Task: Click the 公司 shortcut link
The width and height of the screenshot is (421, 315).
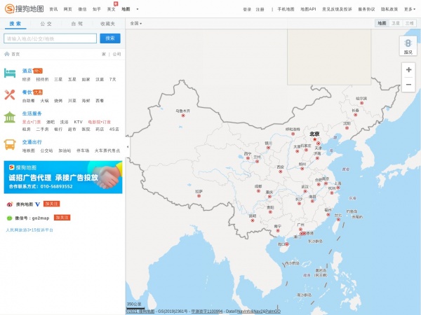Action: point(116,54)
